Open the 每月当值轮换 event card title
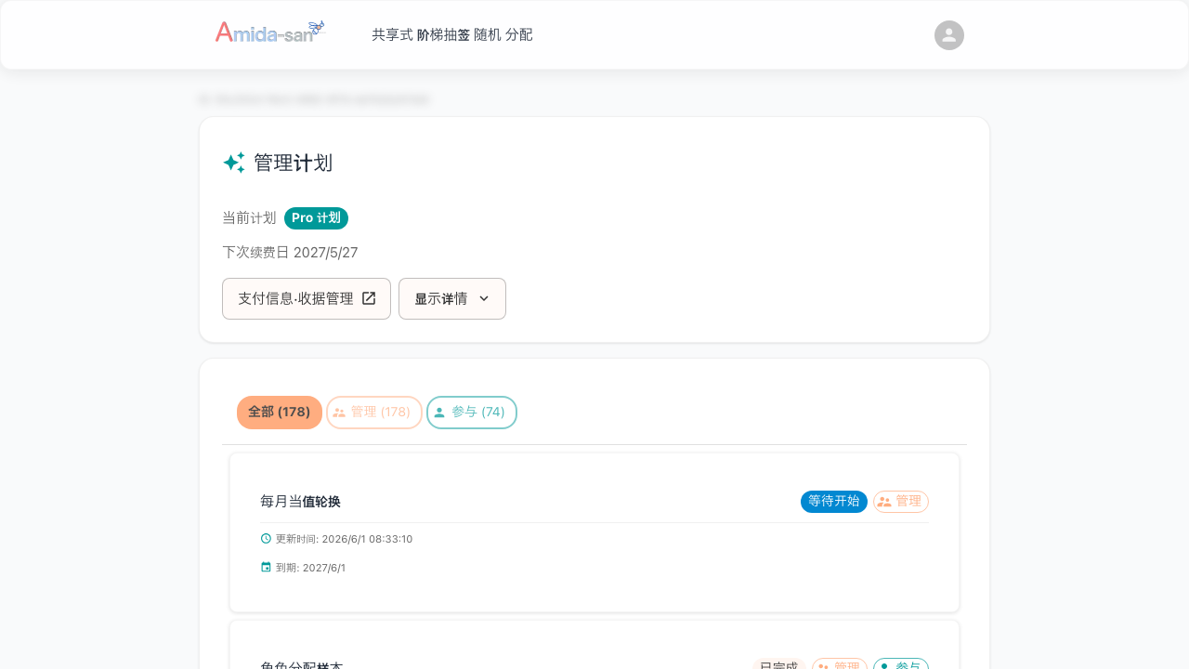Image resolution: width=1189 pixels, height=669 pixels. pyautogui.click(x=300, y=502)
